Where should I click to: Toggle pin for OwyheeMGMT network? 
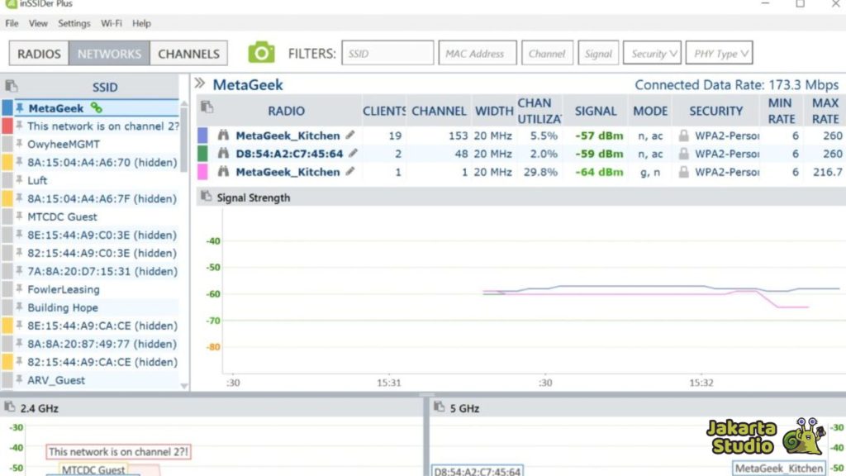(20, 144)
